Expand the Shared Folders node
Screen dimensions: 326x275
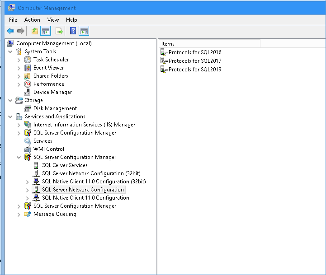pos(19,76)
